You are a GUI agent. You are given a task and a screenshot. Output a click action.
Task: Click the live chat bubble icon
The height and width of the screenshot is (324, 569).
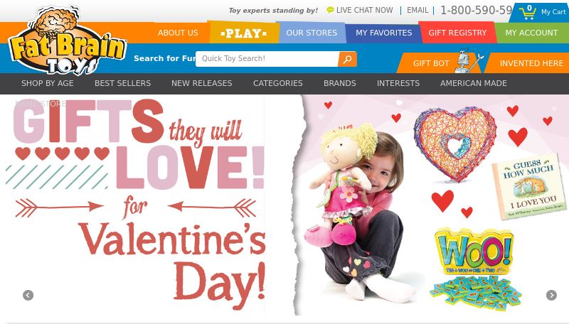(330, 10)
